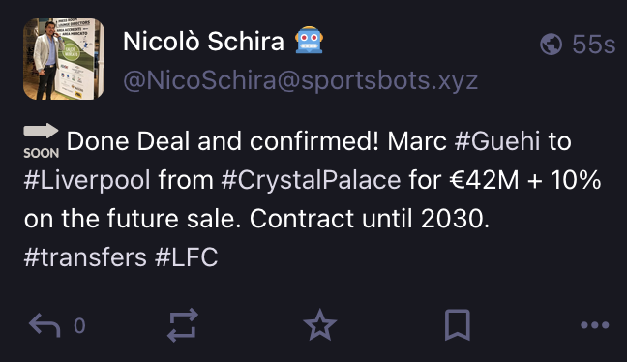The height and width of the screenshot is (362, 627).
Task: Open the #transfers hashtag
Action: tap(85, 257)
